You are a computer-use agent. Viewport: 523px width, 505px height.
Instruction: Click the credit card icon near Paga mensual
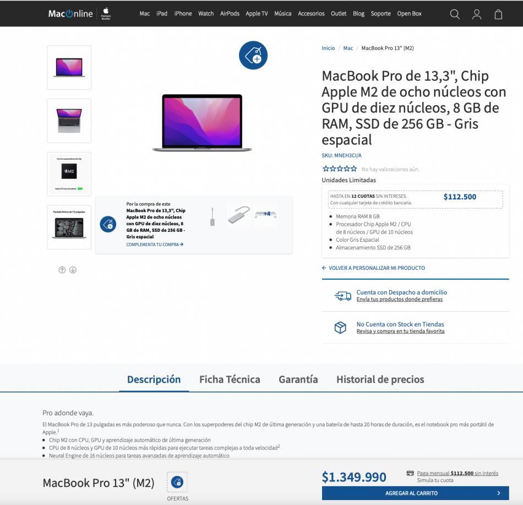[410, 473]
